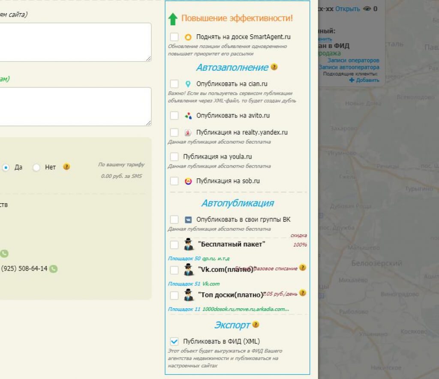
Task: Click the agent avatar beside "Бесплатный пакет"
Action: pyautogui.click(x=189, y=244)
